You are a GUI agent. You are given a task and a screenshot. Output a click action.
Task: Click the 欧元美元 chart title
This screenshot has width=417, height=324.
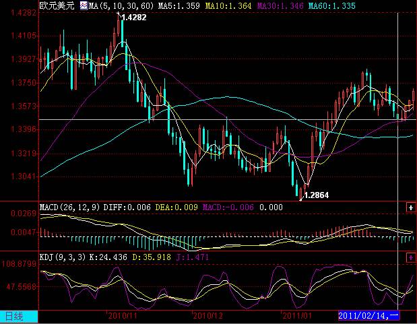pos(57,5)
